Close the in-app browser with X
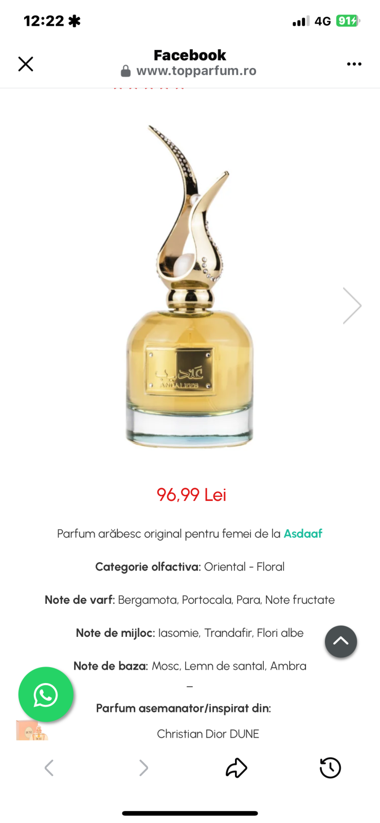Image resolution: width=380 pixels, height=823 pixels. coord(26,64)
